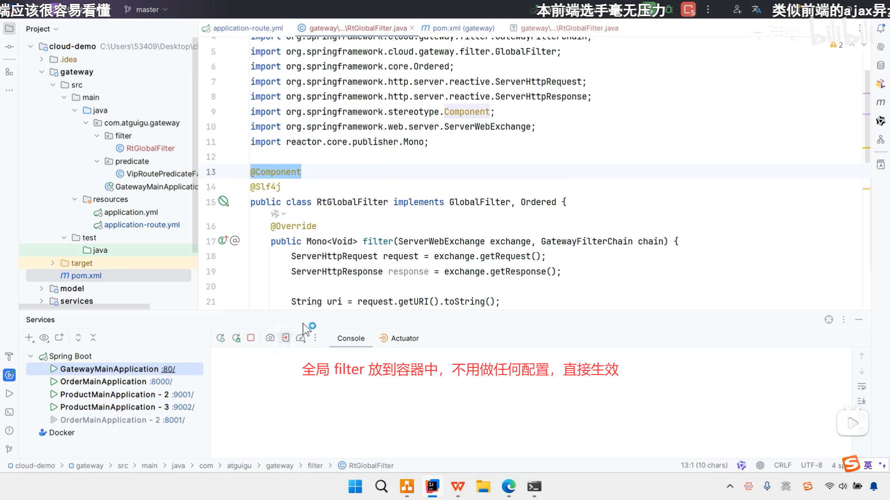Open the Database tool window icon

pyautogui.click(x=881, y=65)
